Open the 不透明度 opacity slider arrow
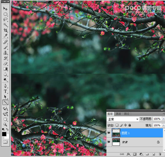This screenshot has height=157, width=165. click(x=164, y=119)
